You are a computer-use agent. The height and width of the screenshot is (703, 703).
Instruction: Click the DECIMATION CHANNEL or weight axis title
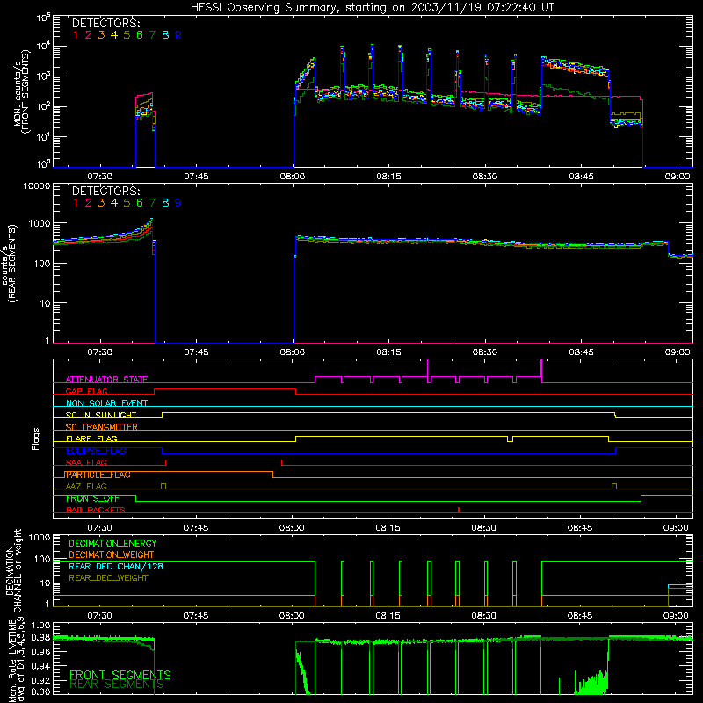[13, 569]
